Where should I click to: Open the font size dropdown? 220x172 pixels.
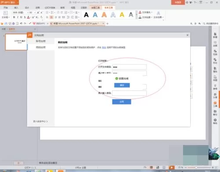point(35,12)
